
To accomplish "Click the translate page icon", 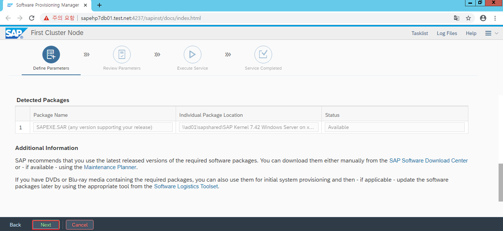I will (457, 18).
